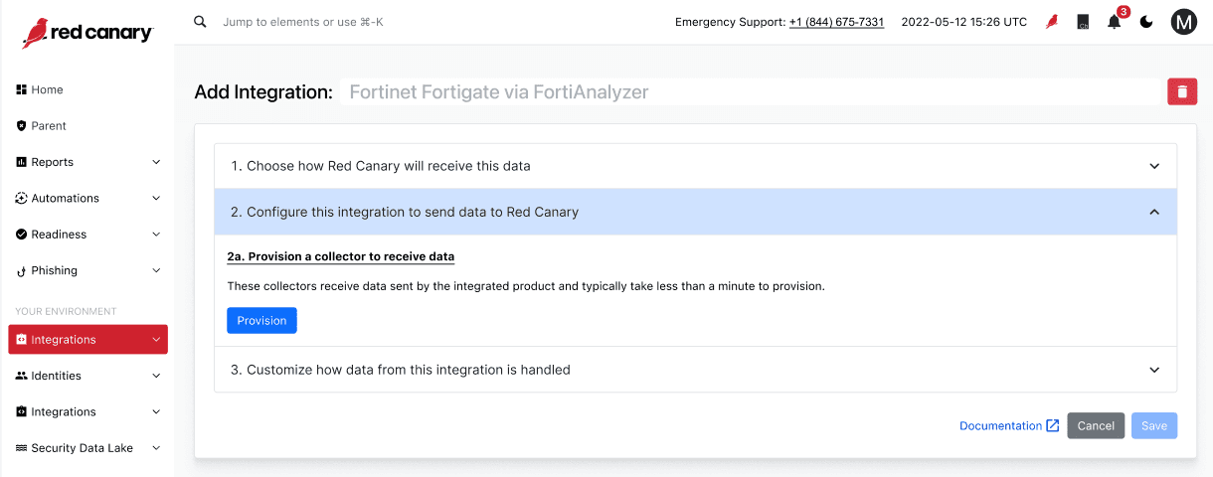Open Security Data Lake in sidebar

tap(82, 448)
